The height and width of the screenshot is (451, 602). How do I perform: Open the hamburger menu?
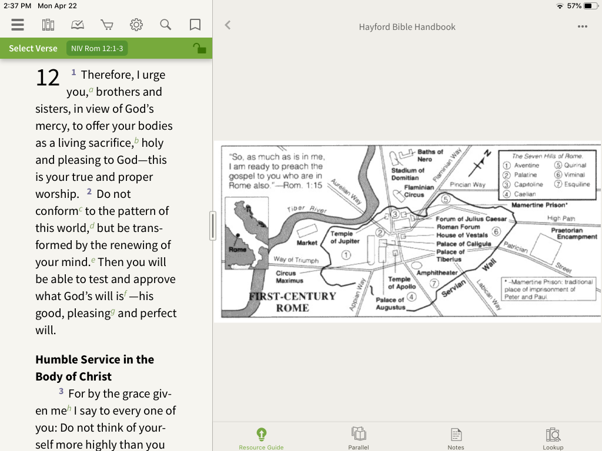click(x=18, y=25)
